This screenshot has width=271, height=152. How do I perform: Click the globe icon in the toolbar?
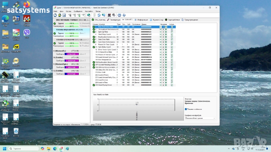point(89,15)
